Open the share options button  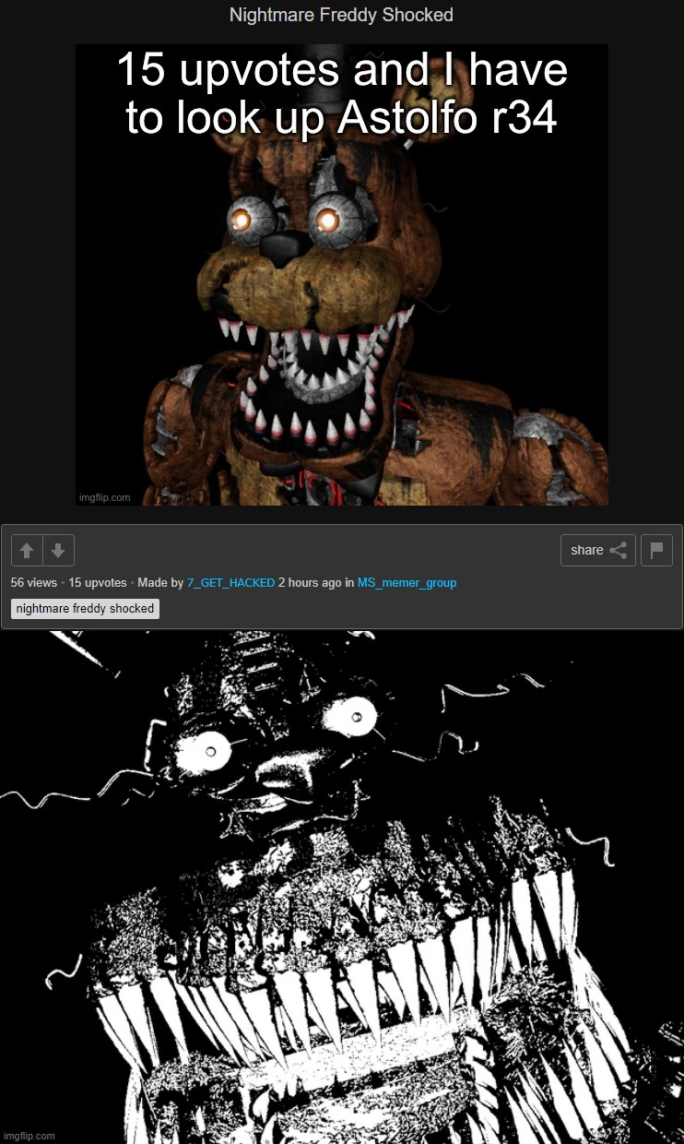click(598, 551)
